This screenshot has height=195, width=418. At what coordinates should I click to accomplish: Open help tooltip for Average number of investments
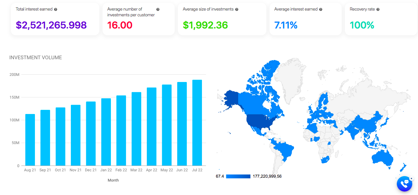[x=158, y=10]
